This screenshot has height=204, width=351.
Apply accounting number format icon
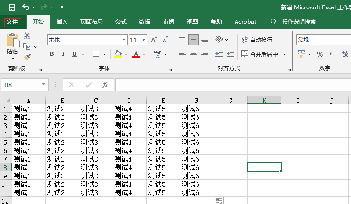301,54
